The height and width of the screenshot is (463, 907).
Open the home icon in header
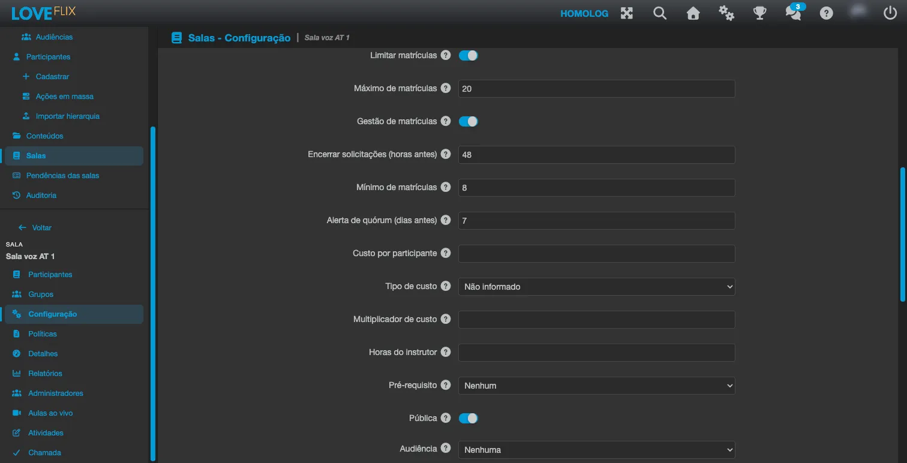[693, 13]
